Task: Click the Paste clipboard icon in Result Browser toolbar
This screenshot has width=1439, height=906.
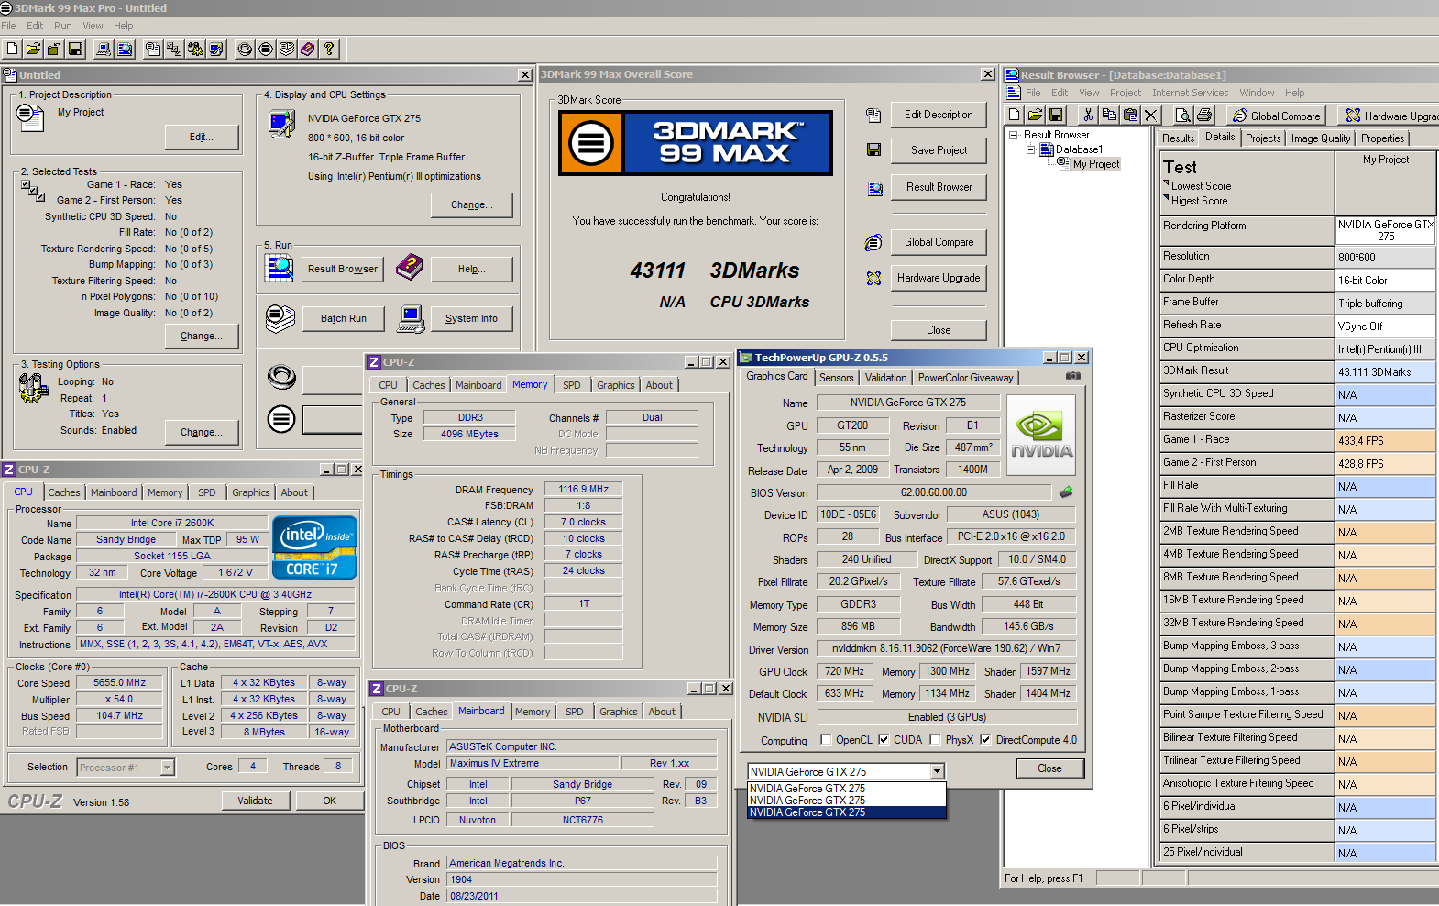Action: [1130, 115]
